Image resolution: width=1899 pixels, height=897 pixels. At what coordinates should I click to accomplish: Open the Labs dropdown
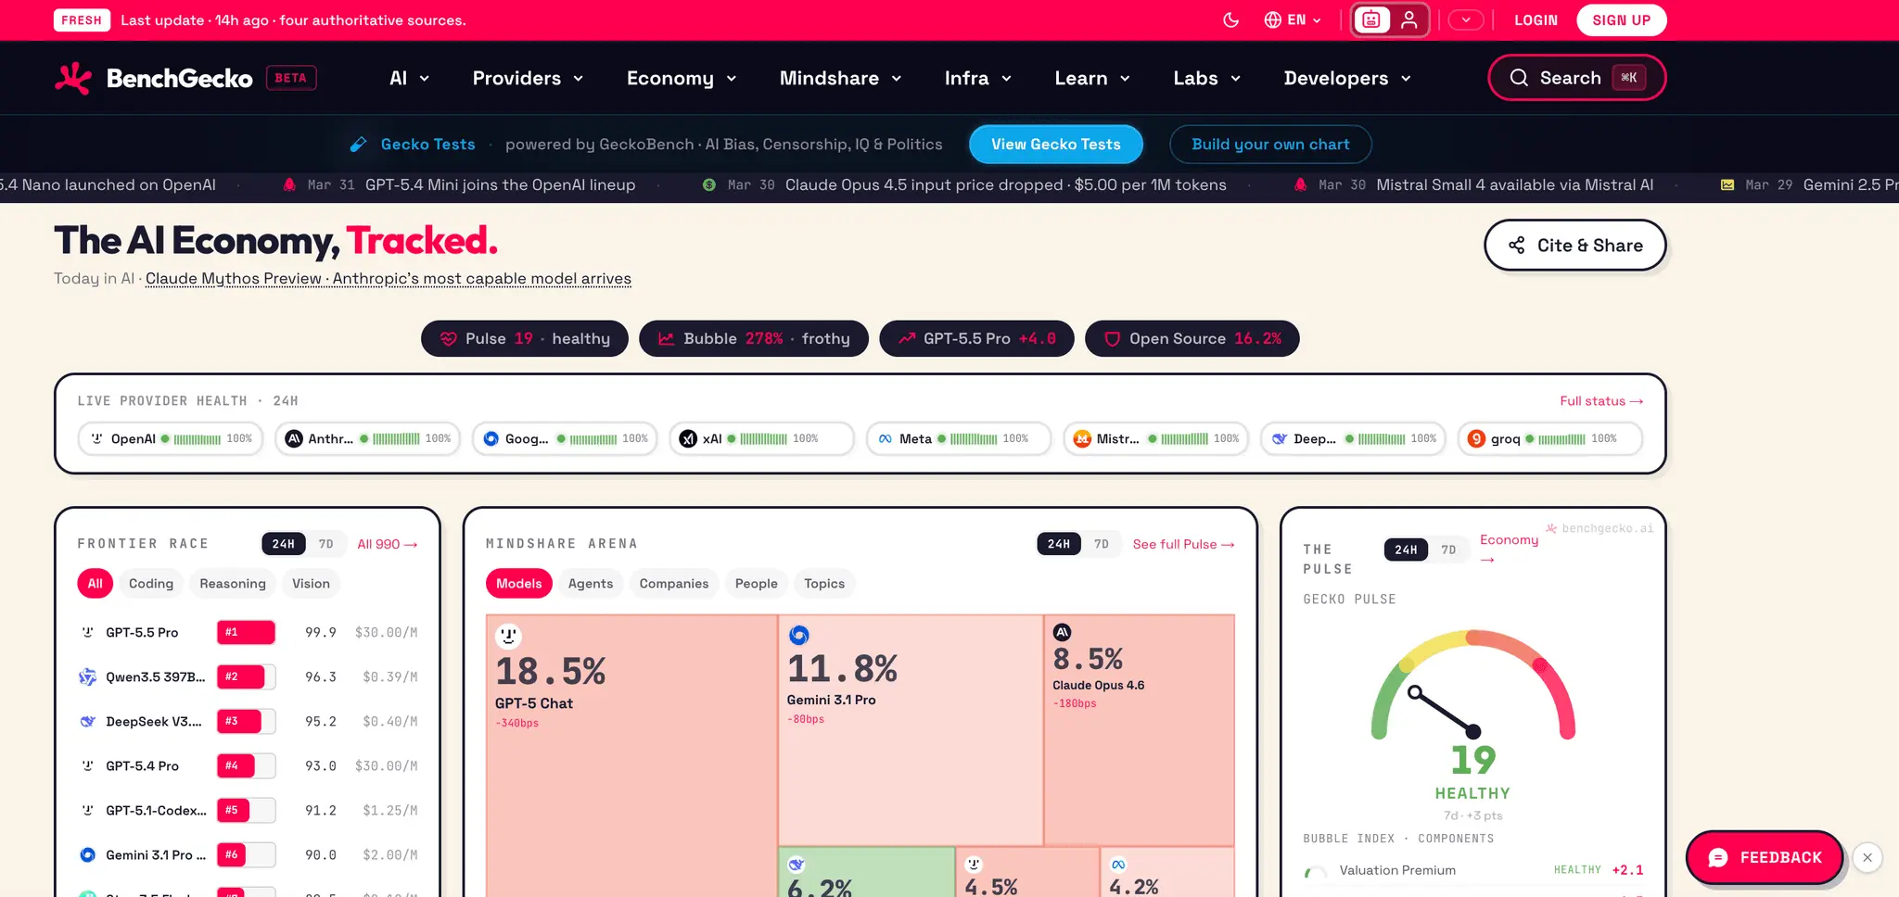[x=1206, y=79]
